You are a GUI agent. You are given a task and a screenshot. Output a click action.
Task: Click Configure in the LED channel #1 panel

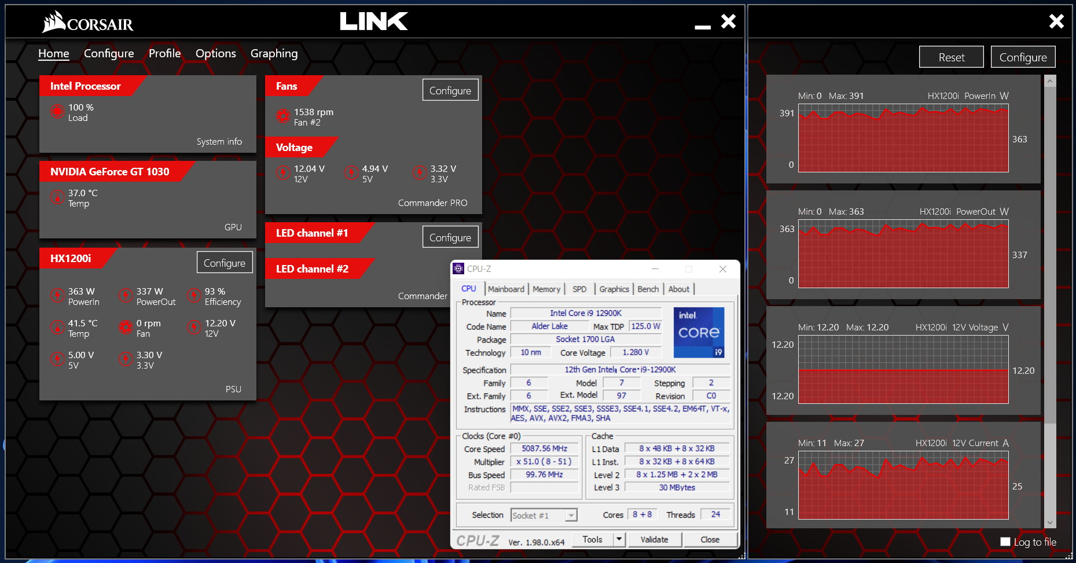tap(450, 237)
